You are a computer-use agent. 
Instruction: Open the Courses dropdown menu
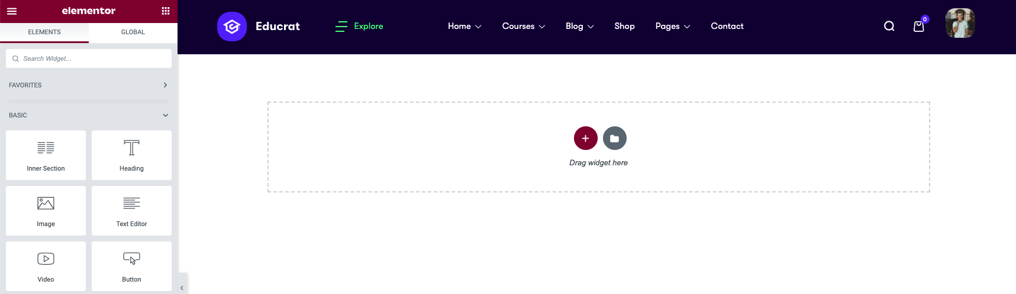coord(523,26)
